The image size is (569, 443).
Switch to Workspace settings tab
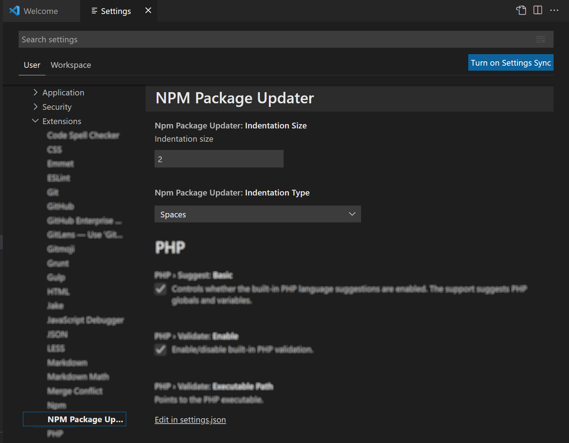click(x=71, y=65)
